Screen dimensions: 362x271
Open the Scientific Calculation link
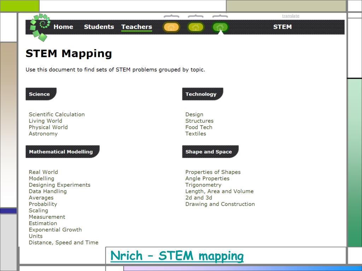point(57,115)
